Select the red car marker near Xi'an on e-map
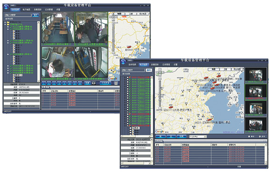Image resolution: width=271 pixels, height=172 pixels. click(x=171, y=107)
